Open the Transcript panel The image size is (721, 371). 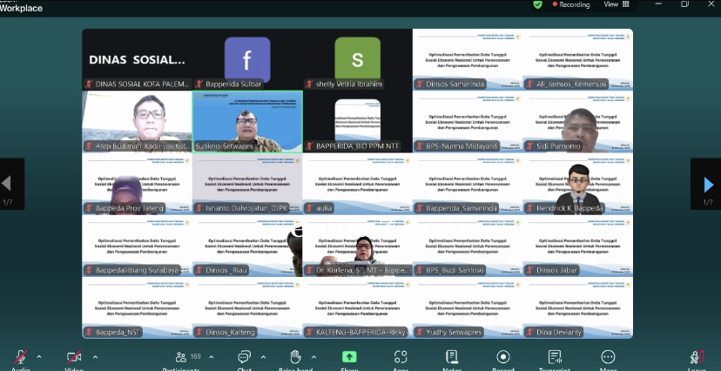click(x=555, y=357)
